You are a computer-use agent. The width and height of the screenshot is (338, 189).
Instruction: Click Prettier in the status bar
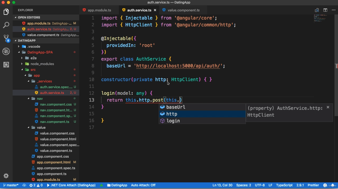coord(313,185)
